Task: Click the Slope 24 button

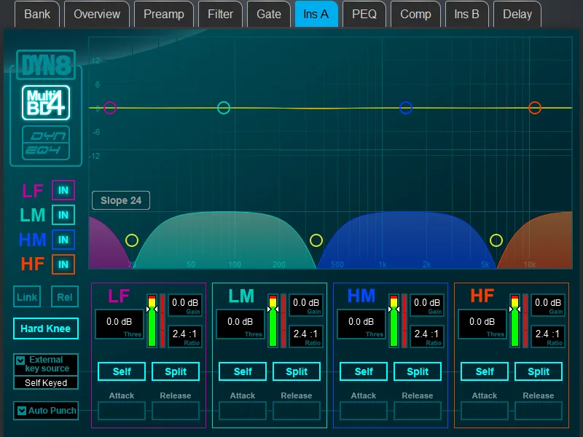Action: pos(121,201)
